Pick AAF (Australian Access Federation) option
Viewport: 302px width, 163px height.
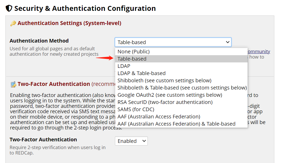(x=159, y=117)
